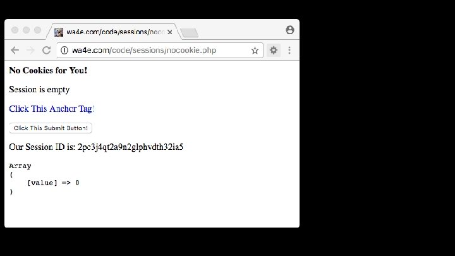Follow the "Click This Anchor Tag!" link
Viewport: 455px width, 256px height.
point(52,109)
